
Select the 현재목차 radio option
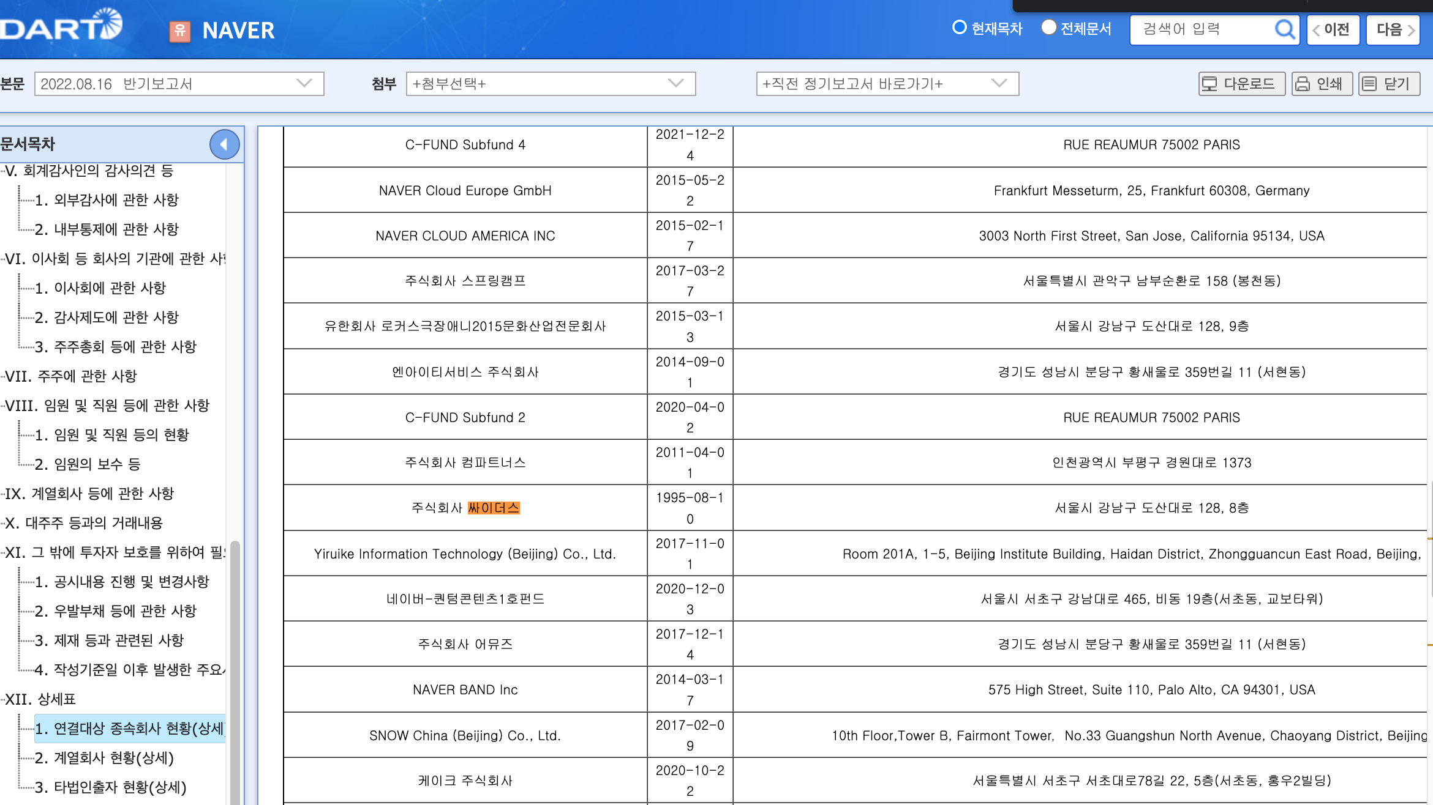coord(959,28)
